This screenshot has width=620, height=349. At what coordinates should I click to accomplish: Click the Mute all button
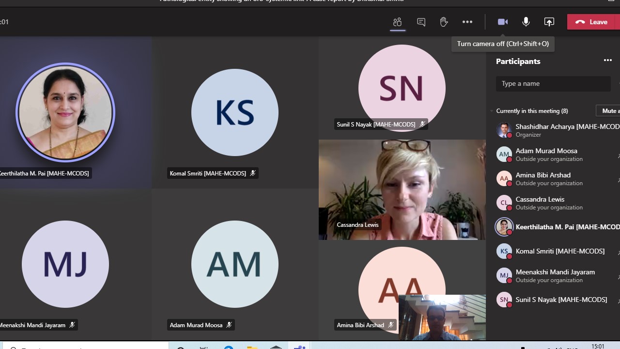[x=609, y=111]
